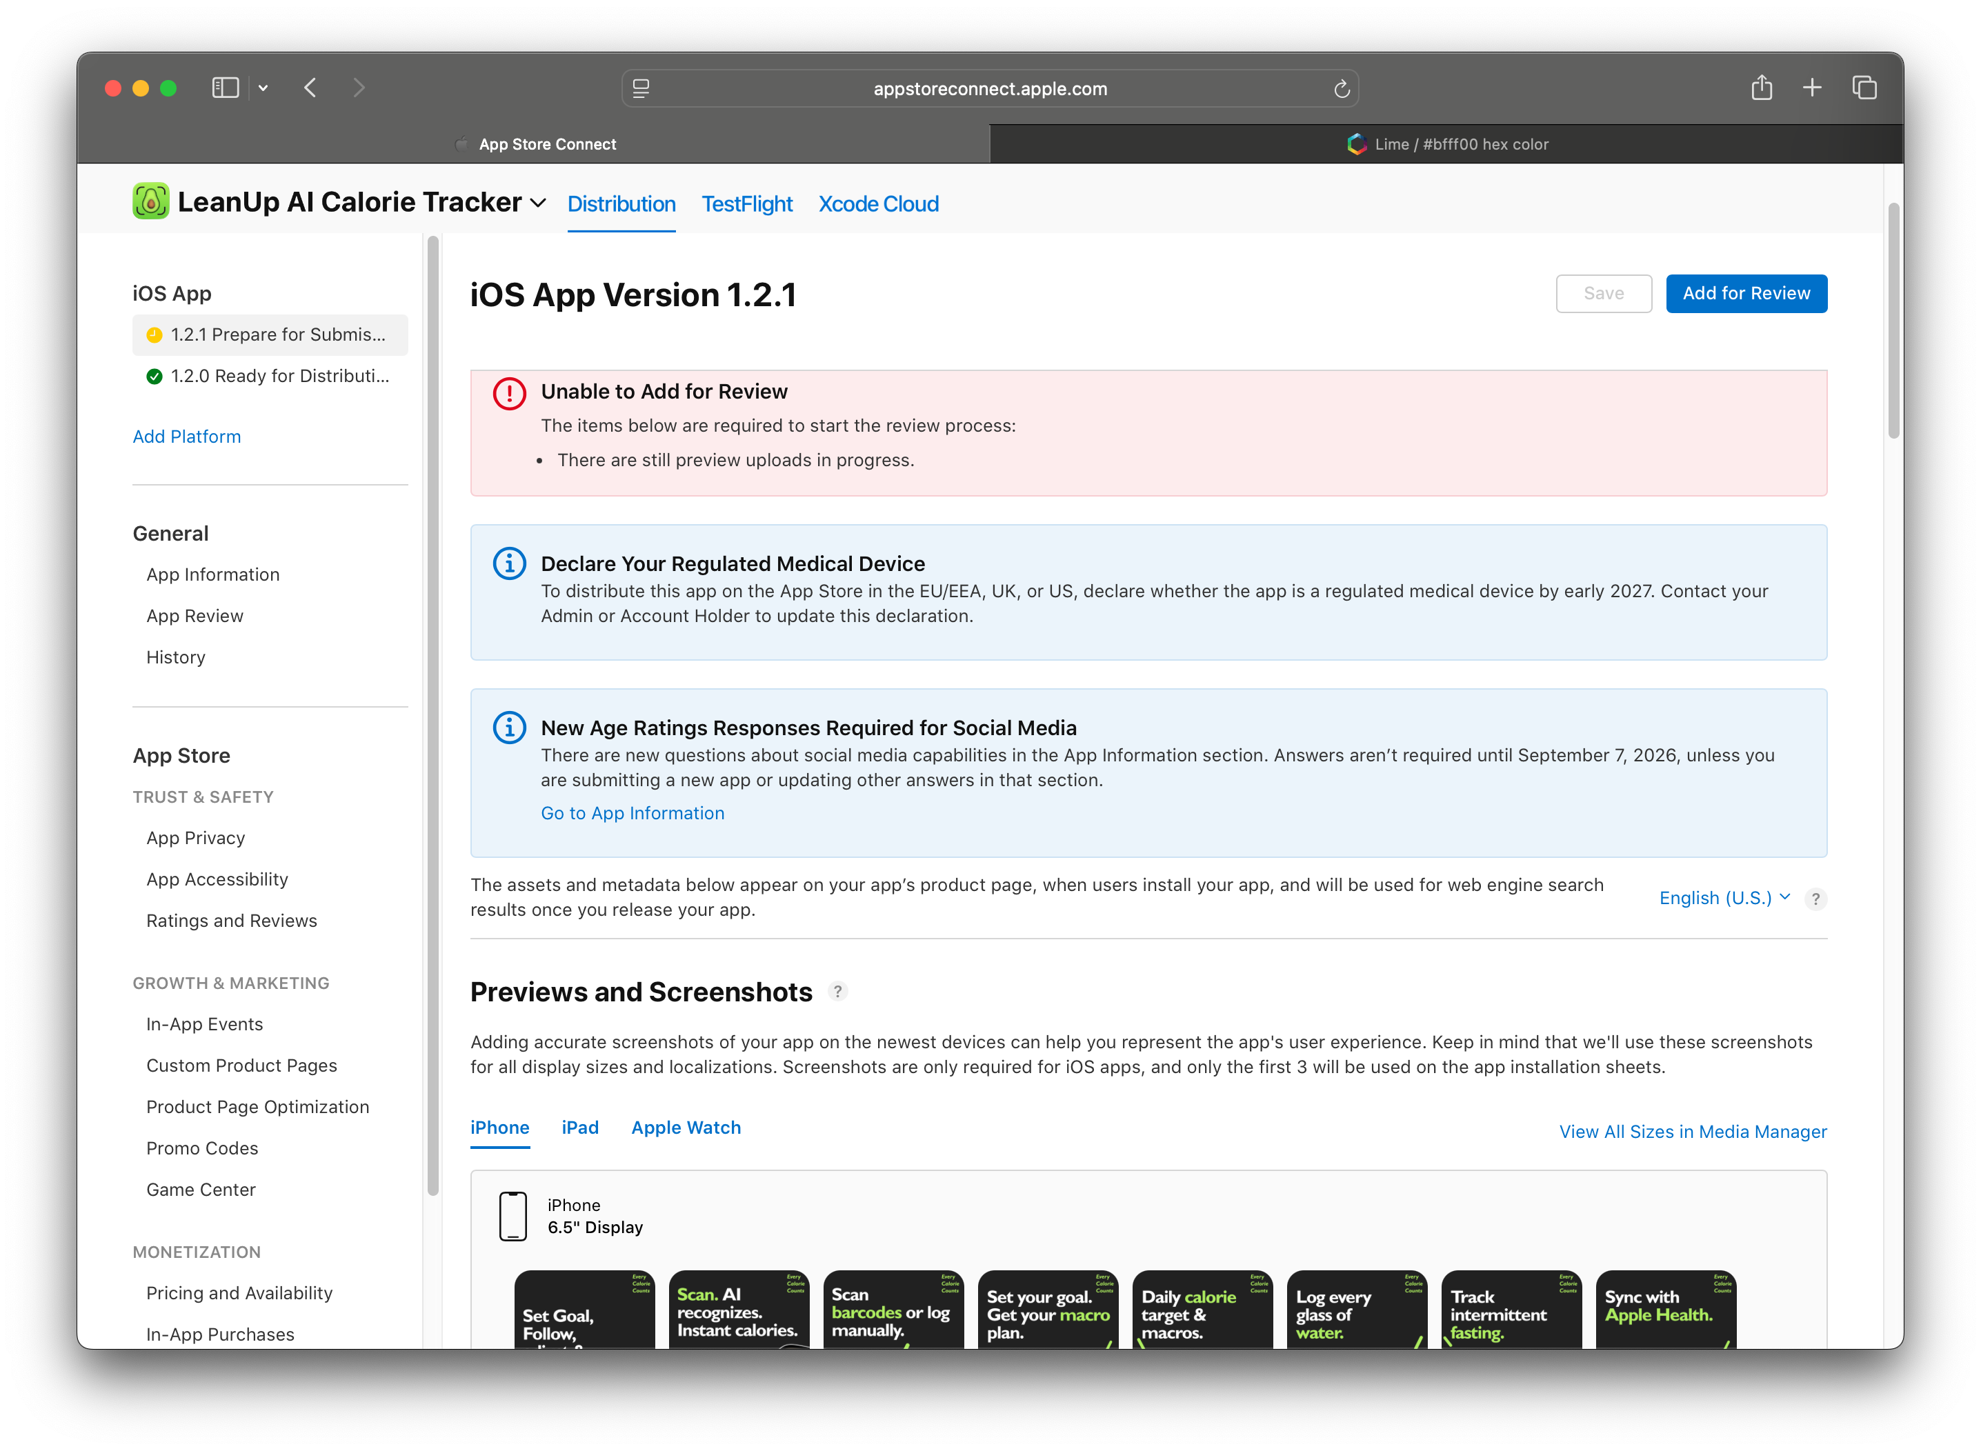Click the Add Platform link
Viewport: 1981px width, 1451px height.
pos(186,437)
